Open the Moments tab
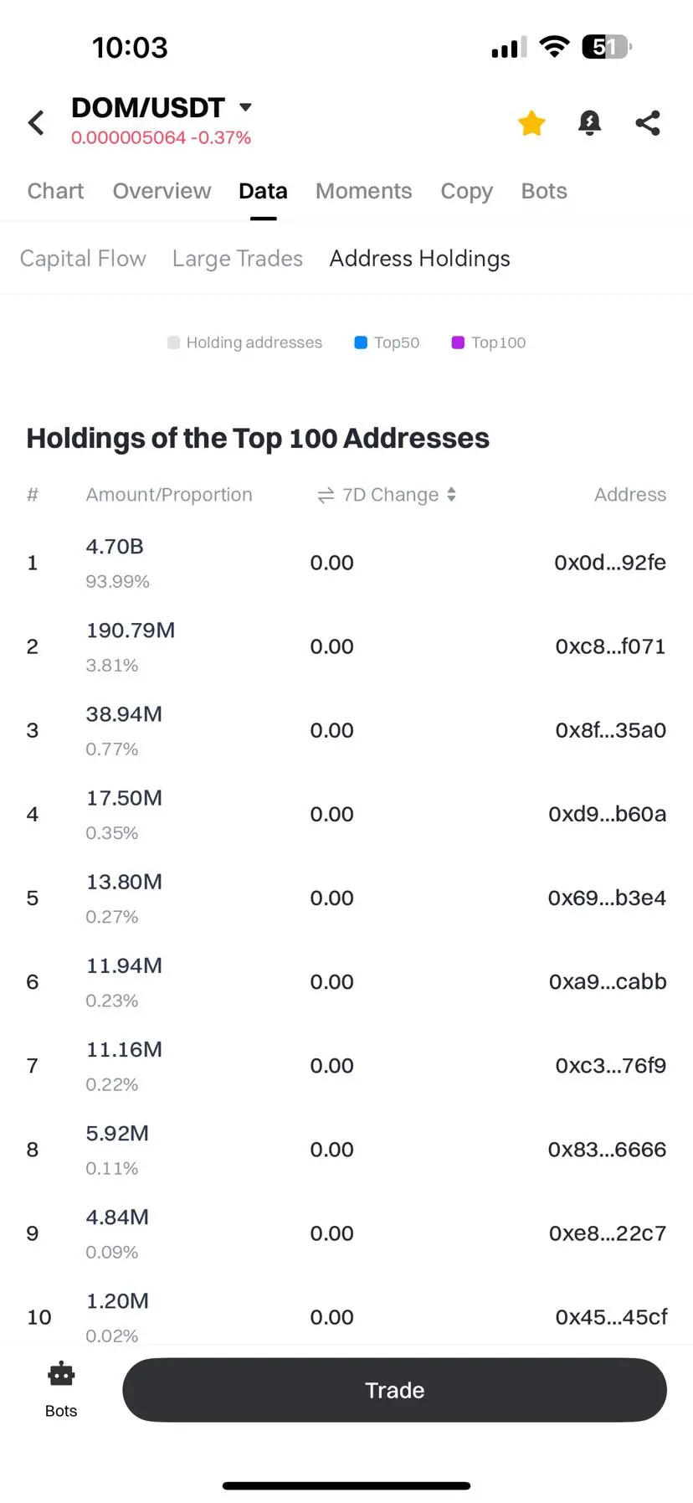The width and height of the screenshot is (693, 1503). coord(363,191)
